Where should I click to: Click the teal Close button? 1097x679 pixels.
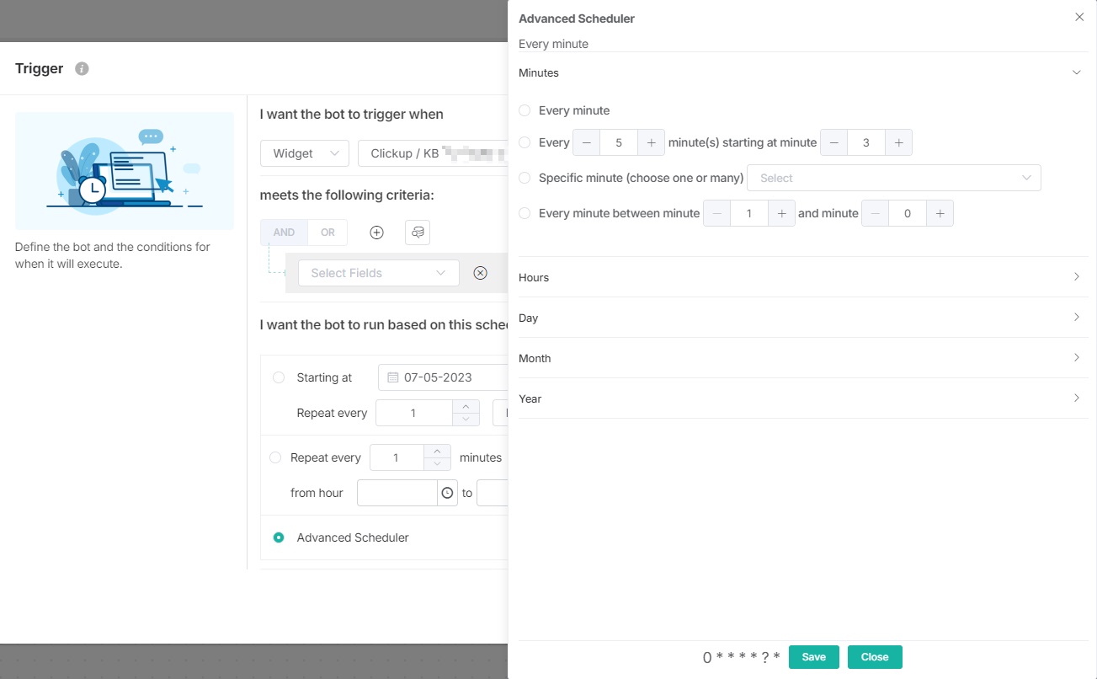coord(874,657)
